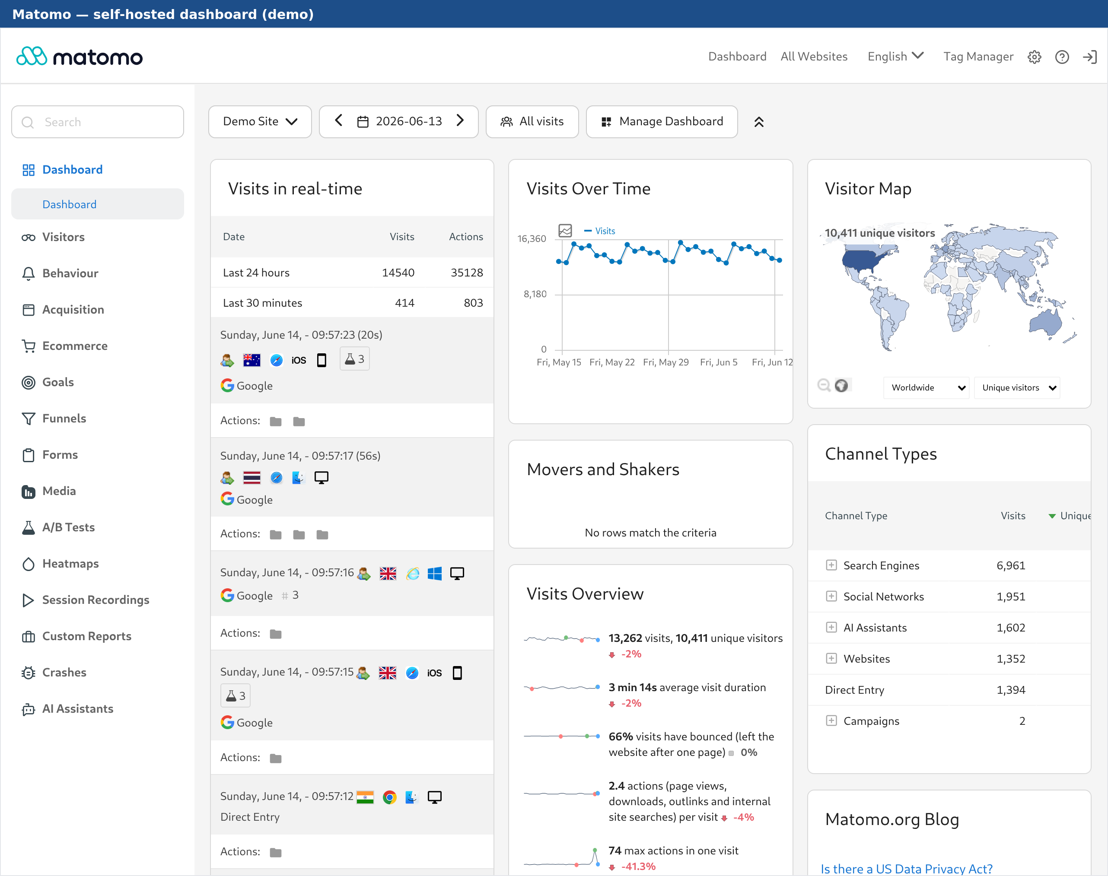Click the Chrome browser icon in 09:57:12 visit
This screenshot has width=1108, height=876.
pos(389,797)
